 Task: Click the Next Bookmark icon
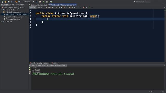pyautogui.click(x=72, y=7)
